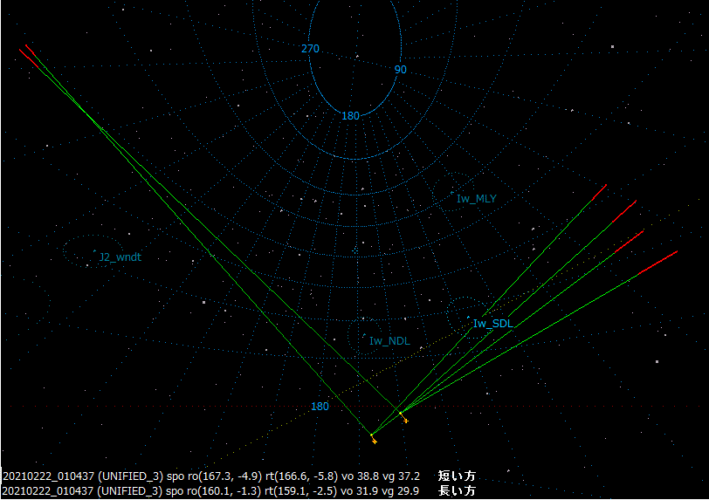Click the 180 label near the bottom markers
709x500 pixels.
tap(320, 407)
